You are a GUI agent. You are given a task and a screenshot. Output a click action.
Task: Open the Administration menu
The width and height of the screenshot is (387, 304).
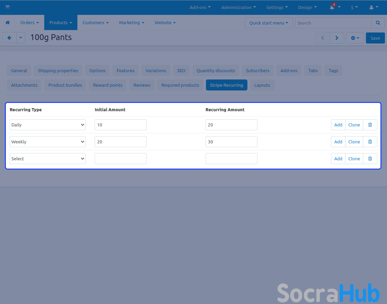pyautogui.click(x=238, y=7)
